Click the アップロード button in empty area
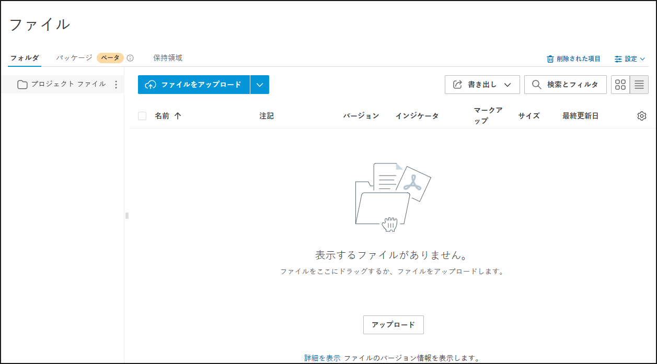 [x=394, y=325]
